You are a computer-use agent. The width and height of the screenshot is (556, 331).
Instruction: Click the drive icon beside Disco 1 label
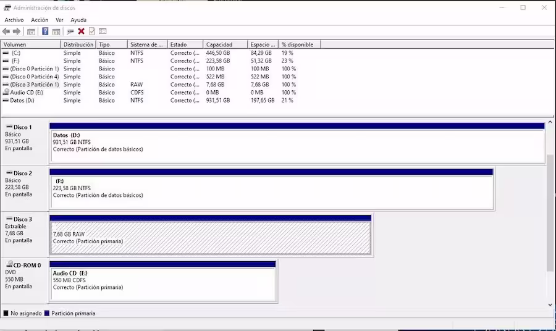(x=9, y=127)
